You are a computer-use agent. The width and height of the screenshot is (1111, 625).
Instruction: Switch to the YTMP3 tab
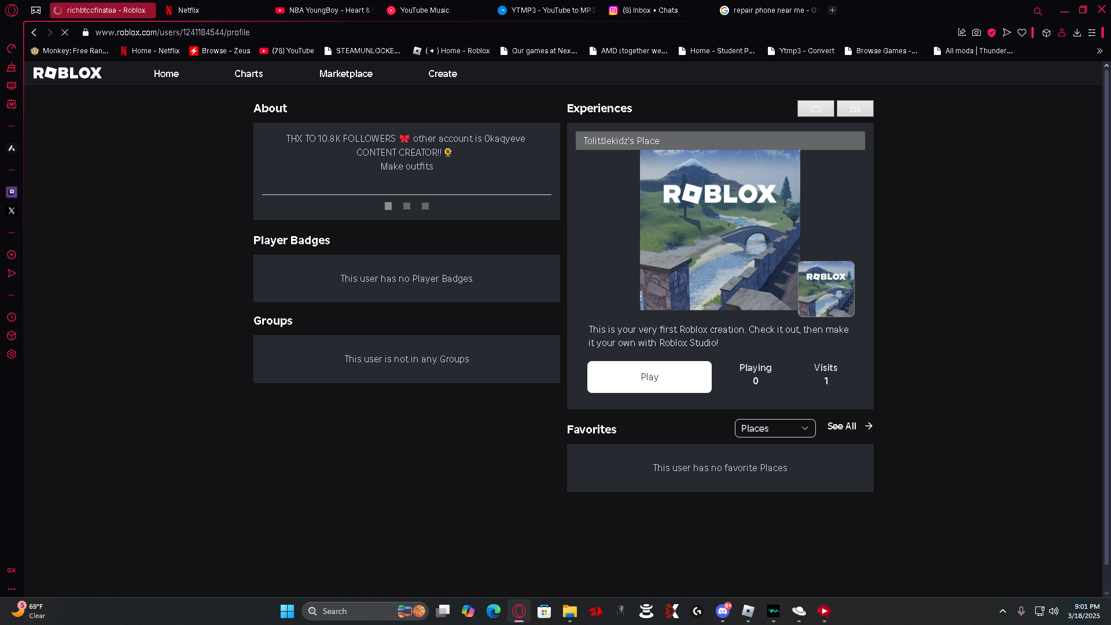pos(546,10)
